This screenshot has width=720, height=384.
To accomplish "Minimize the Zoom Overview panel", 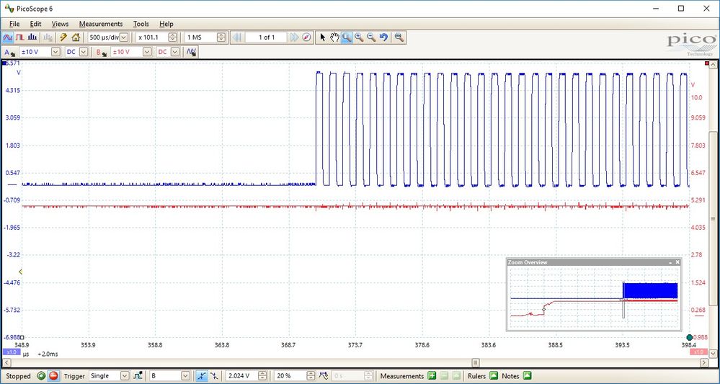I will (670, 262).
